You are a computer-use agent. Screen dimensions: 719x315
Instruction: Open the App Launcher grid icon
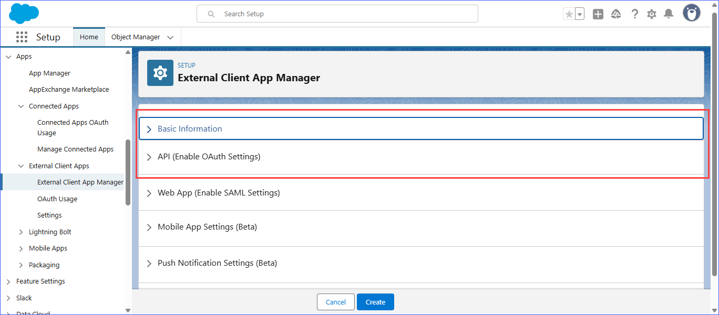[22, 37]
